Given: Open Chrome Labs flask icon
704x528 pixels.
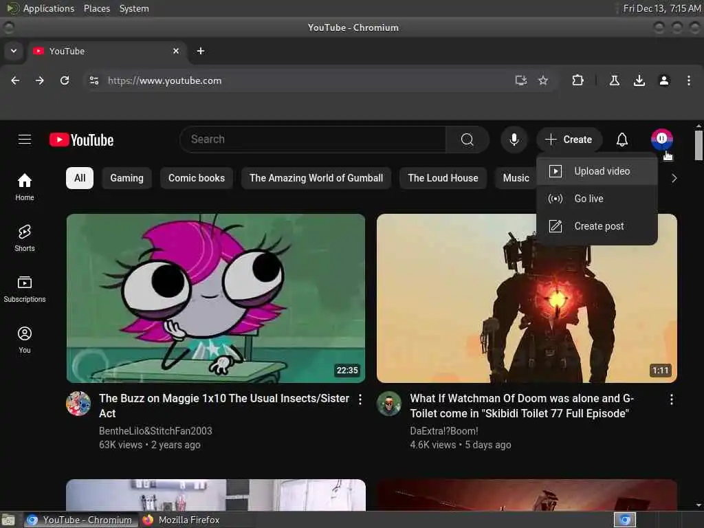Looking at the screenshot, I should pyautogui.click(x=614, y=80).
